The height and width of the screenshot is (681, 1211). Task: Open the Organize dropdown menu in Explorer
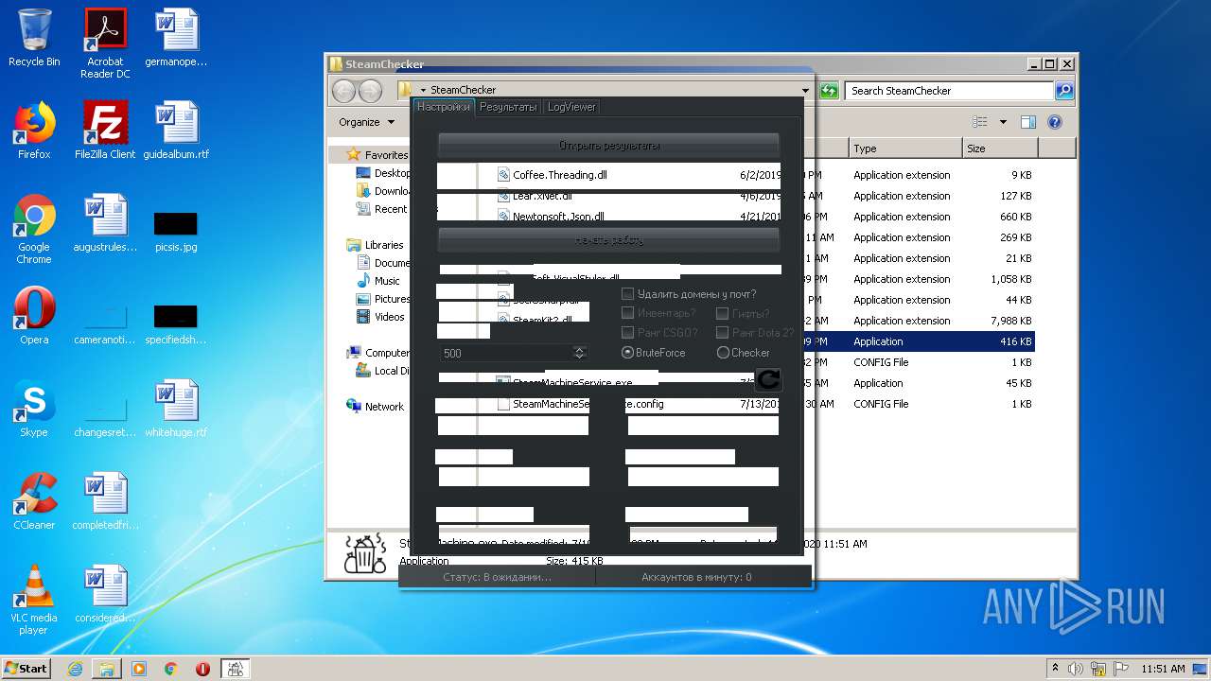(x=366, y=122)
